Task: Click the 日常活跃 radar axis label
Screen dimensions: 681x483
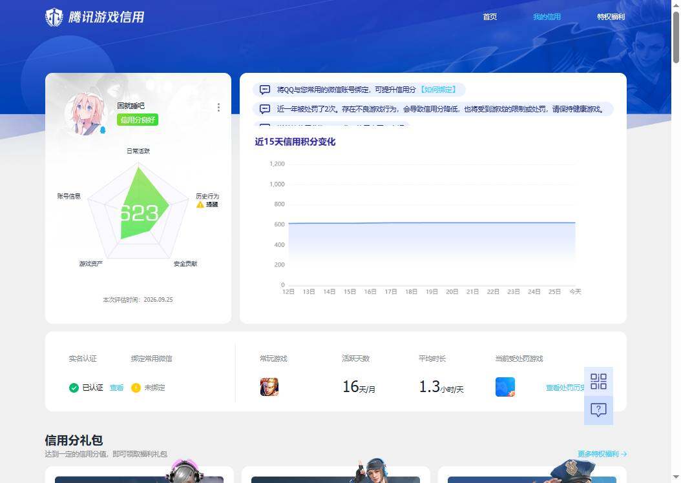Action: point(138,151)
